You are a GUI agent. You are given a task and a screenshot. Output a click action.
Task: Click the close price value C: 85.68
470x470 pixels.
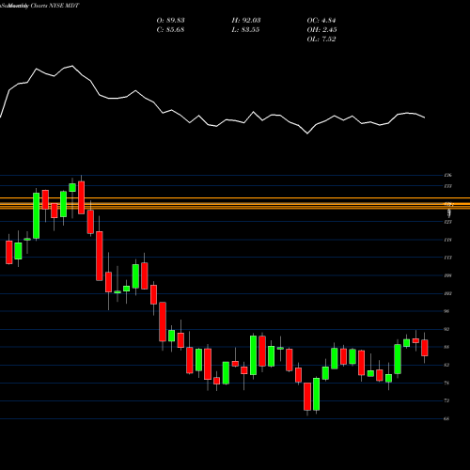click(170, 30)
